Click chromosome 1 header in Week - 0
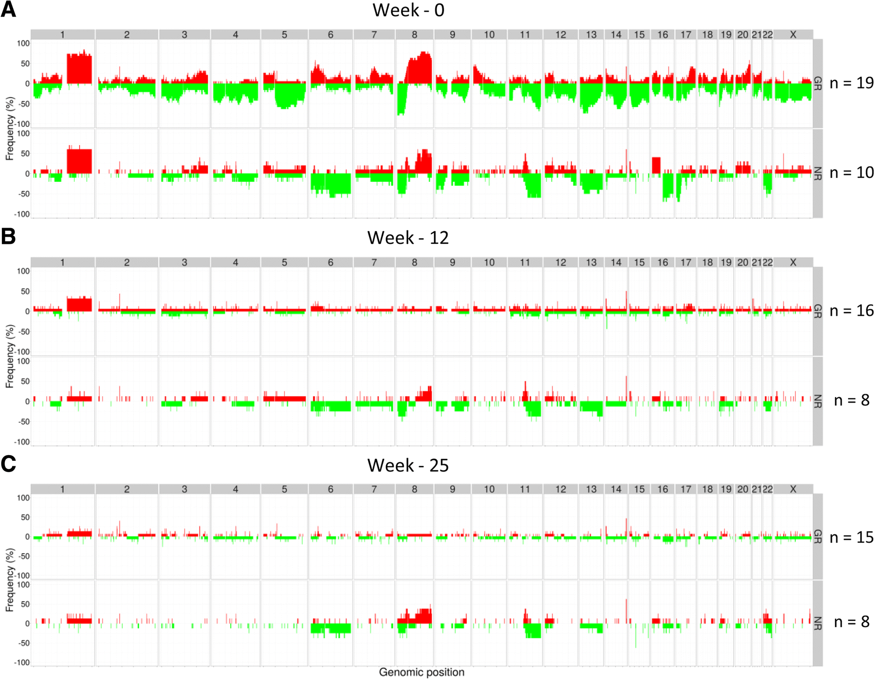 tap(62, 35)
